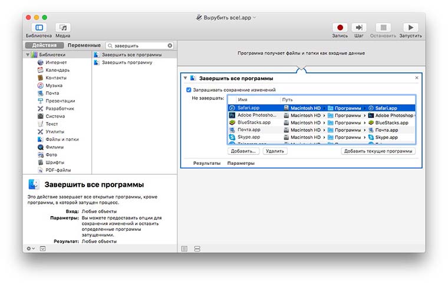
Task: Click the search field with завершить
Action: click(x=140, y=46)
